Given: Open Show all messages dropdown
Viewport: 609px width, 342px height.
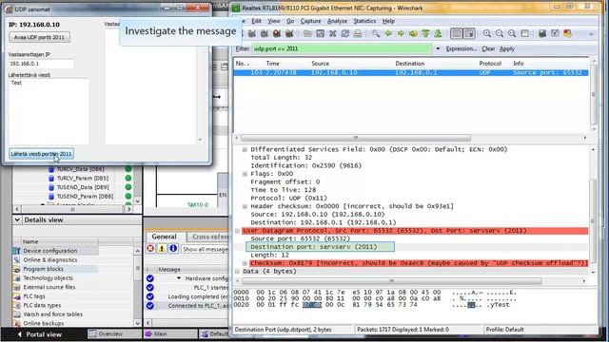Looking at the screenshot, I should point(205,249).
